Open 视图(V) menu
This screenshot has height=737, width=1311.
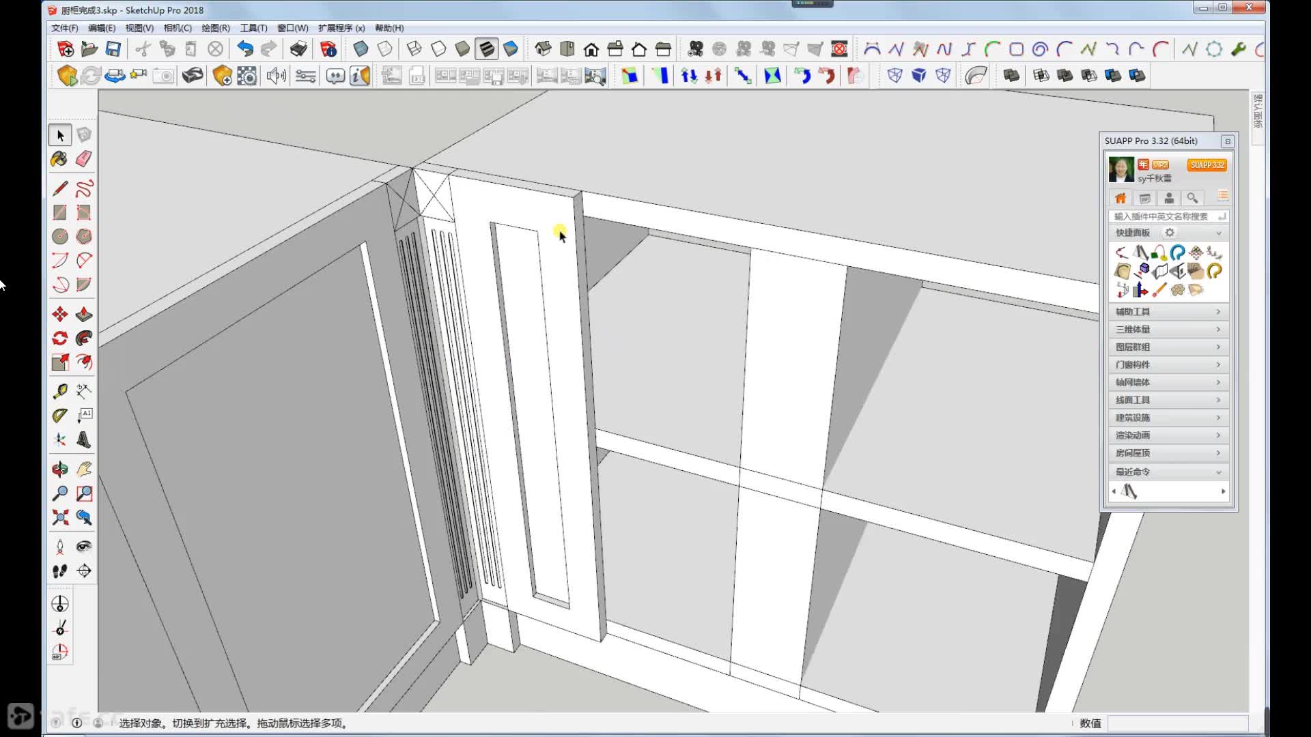click(139, 28)
